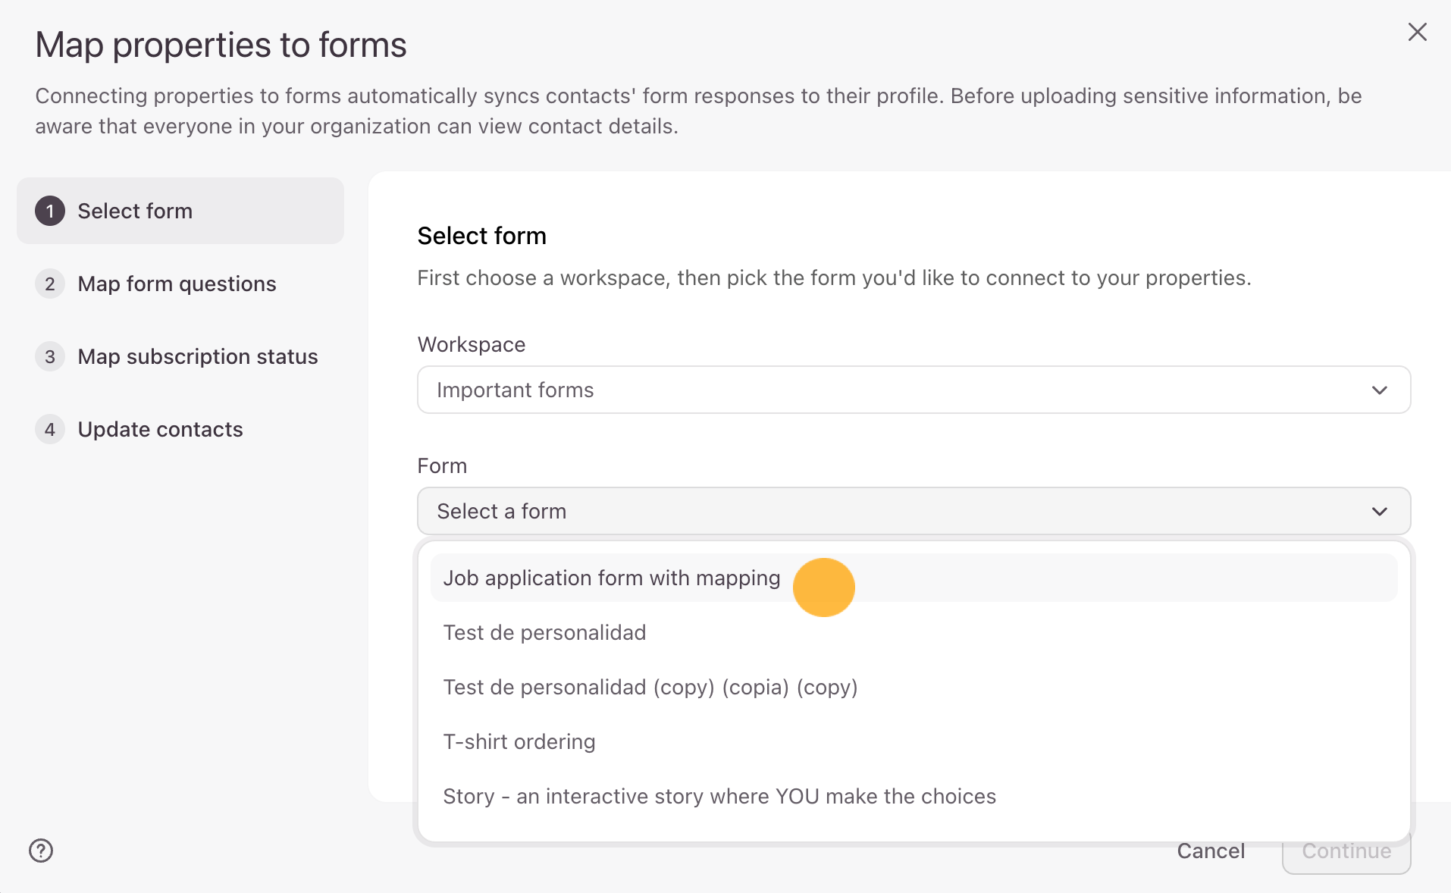
Task: Close the Map properties to forms dialog
Action: [1417, 32]
